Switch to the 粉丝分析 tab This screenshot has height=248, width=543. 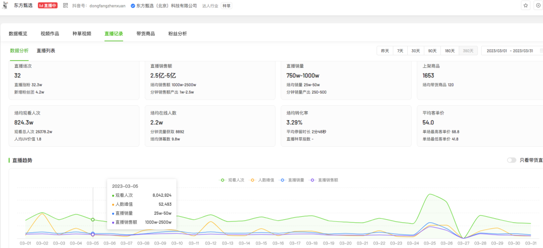[x=177, y=34]
